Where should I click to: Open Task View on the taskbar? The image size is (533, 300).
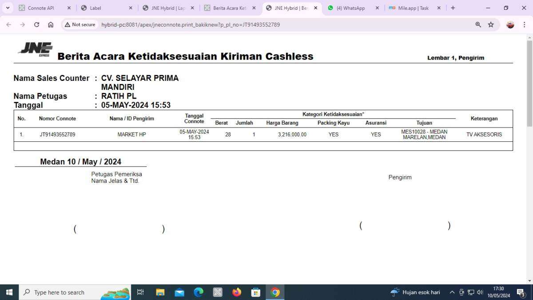click(x=140, y=292)
